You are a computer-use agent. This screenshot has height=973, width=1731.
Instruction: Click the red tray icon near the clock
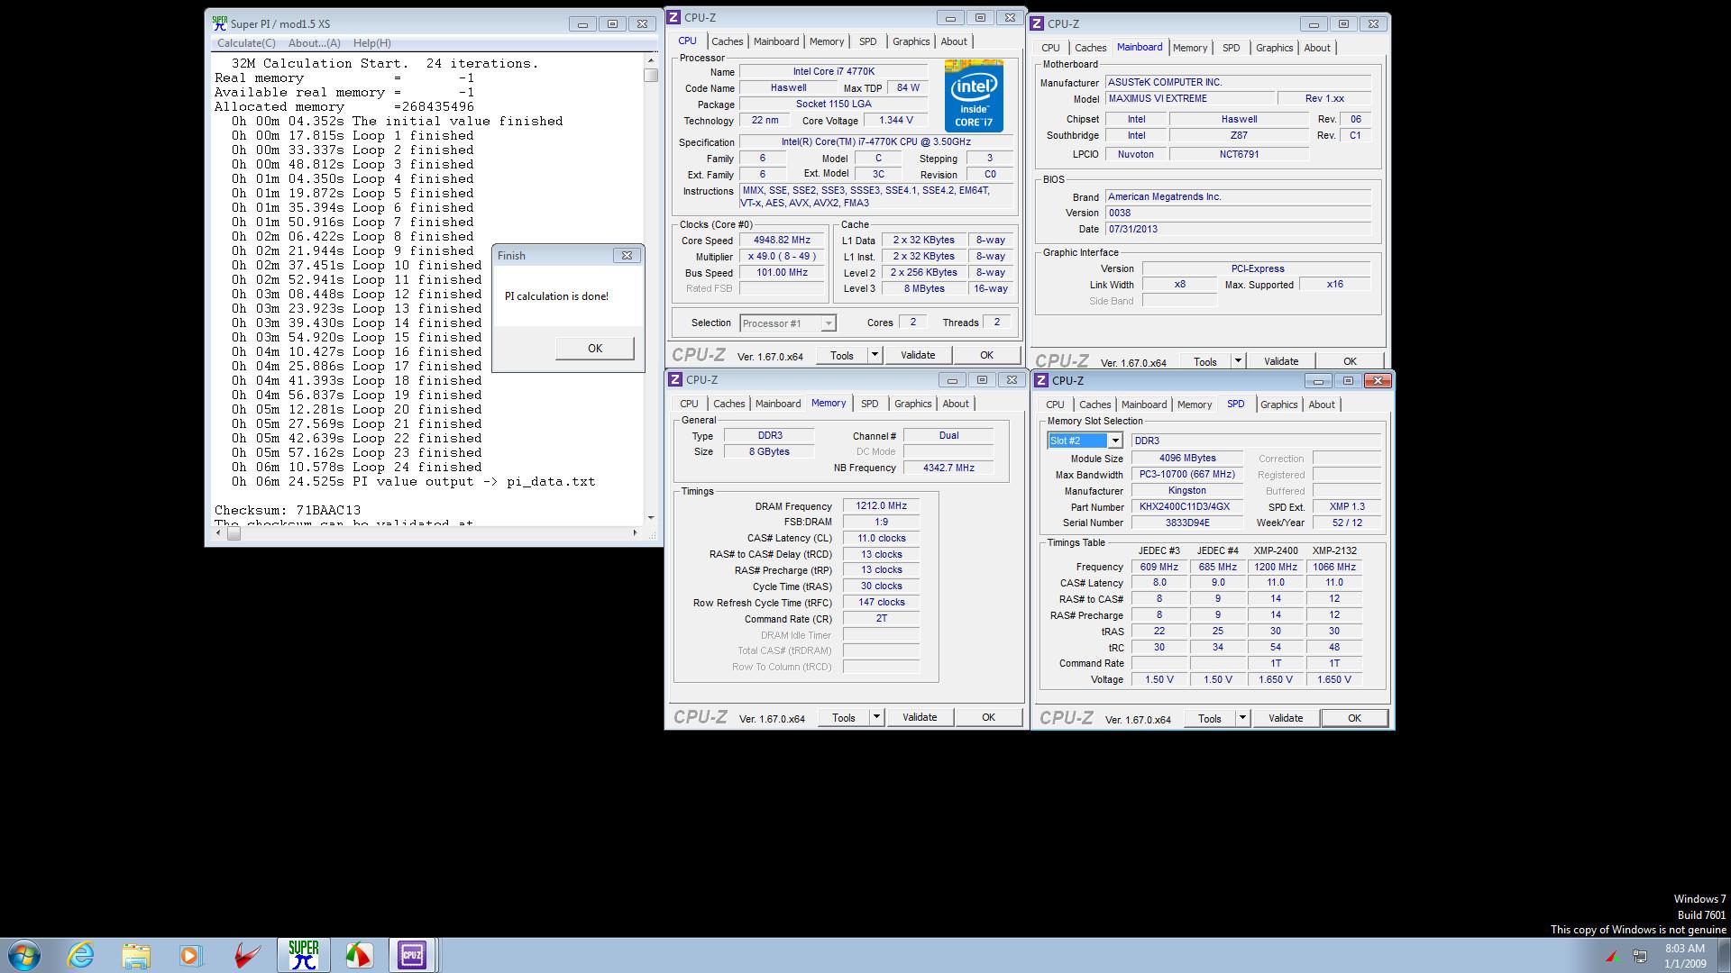[1613, 955]
